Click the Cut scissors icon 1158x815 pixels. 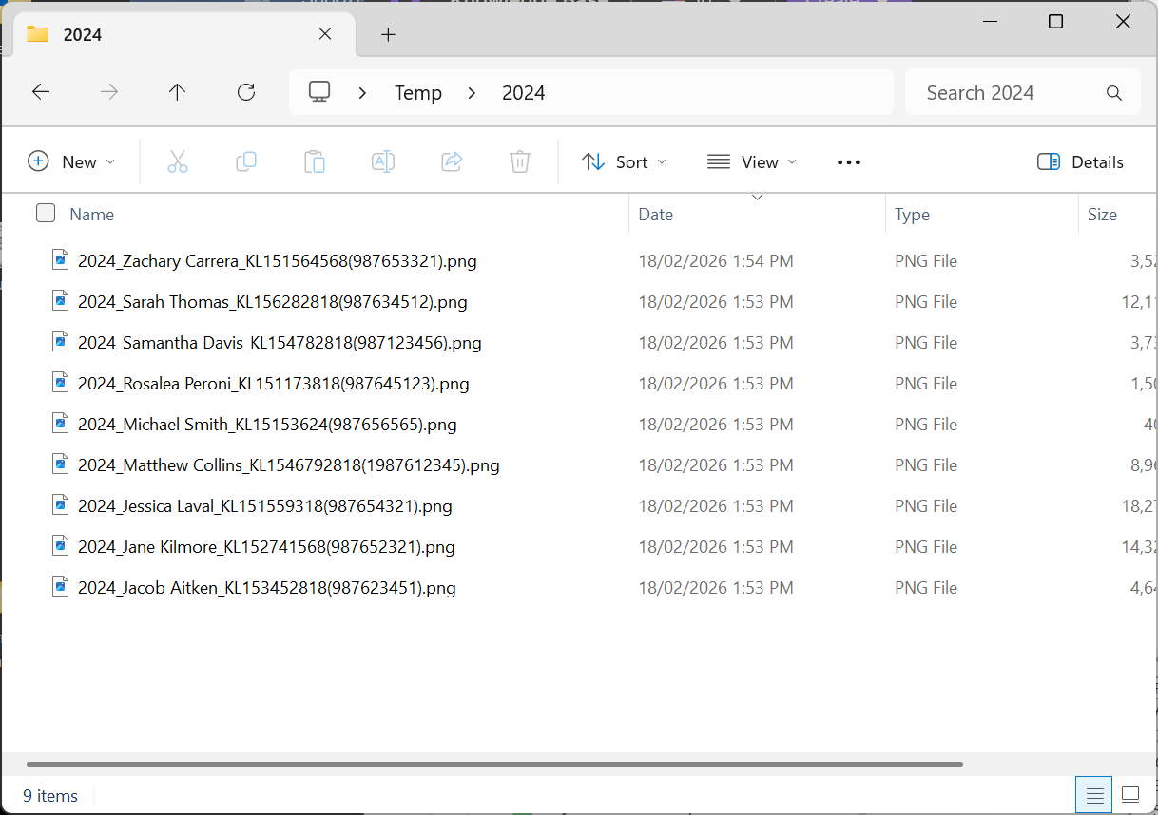(178, 162)
